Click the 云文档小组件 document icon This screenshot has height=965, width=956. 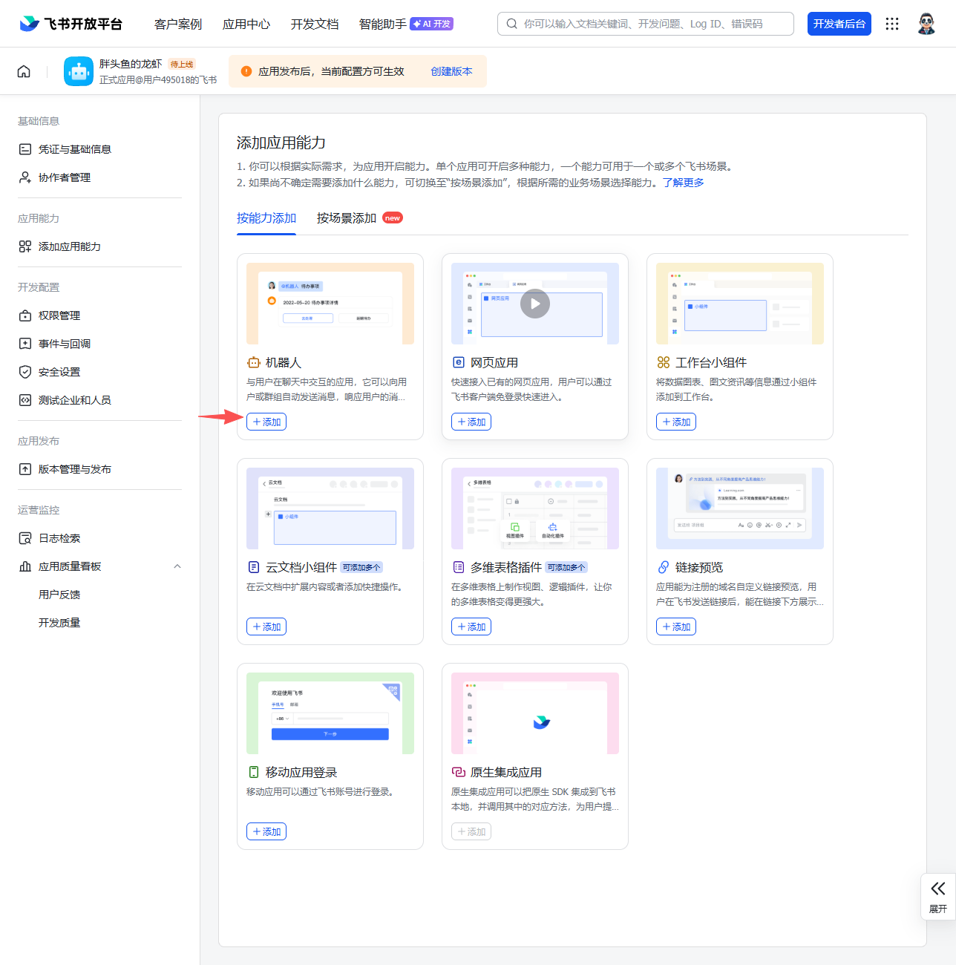pos(254,567)
